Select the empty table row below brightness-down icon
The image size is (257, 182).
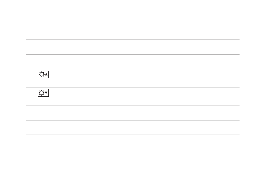133,113
